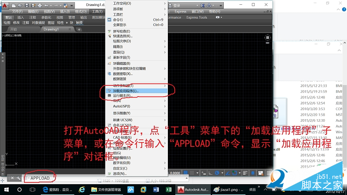Open Windows Start menu
347x195 pixels.
coord(7,190)
